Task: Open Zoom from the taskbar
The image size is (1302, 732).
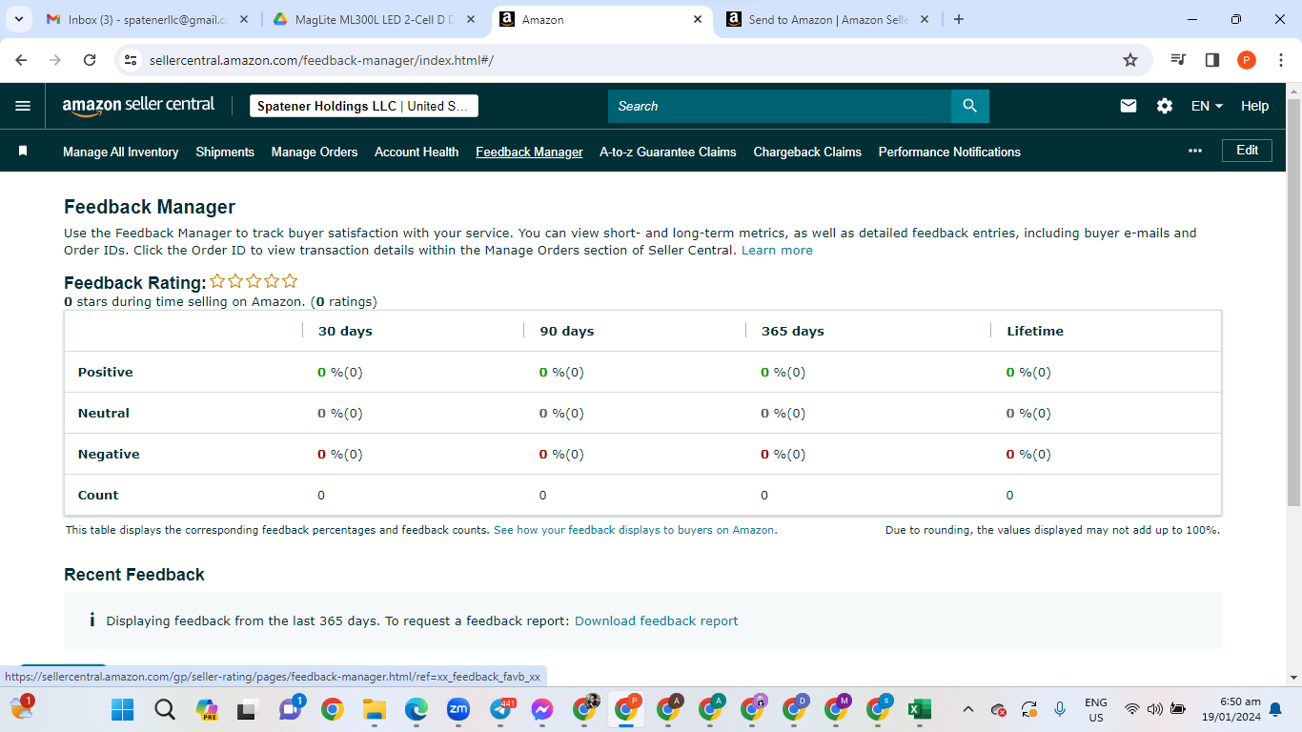Action: pyautogui.click(x=458, y=709)
